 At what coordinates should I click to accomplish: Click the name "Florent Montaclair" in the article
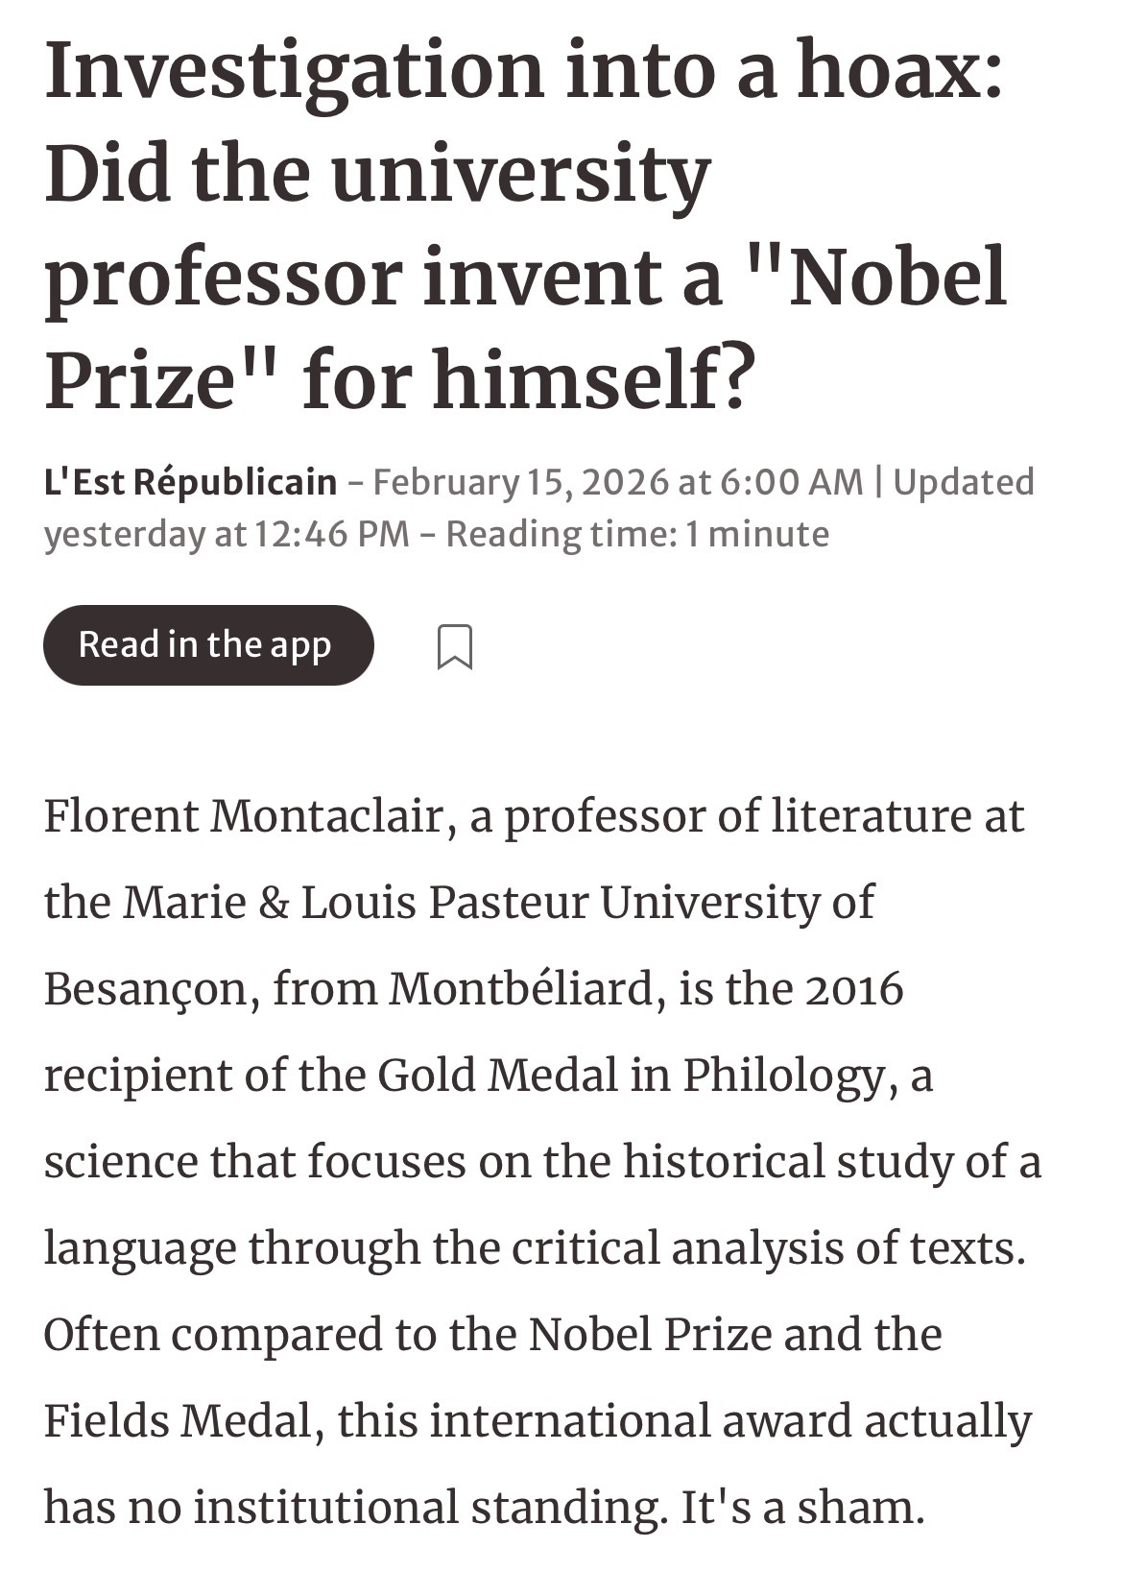[243, 816]
